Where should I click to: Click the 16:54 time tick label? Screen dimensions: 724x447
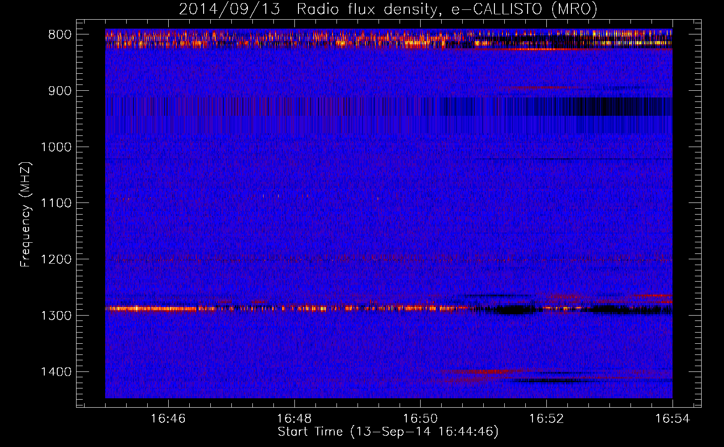click(x=673, y=419)
